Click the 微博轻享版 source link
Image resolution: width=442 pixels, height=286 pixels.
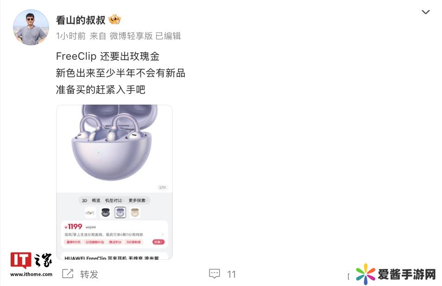pos(131,36)
